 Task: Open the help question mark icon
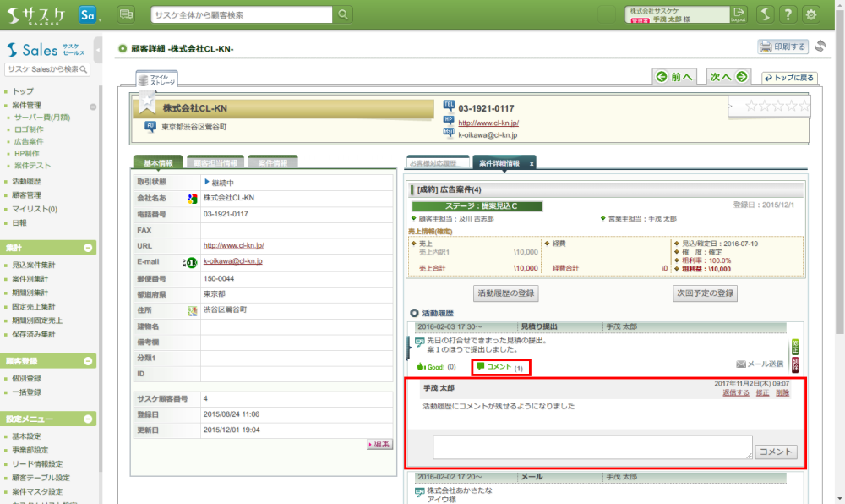788,14
